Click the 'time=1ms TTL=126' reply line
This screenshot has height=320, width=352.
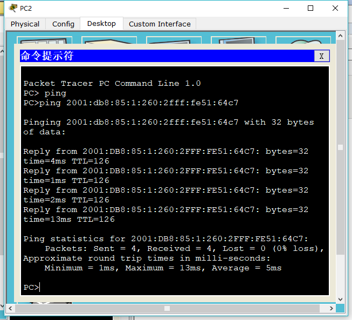point(66,180)
